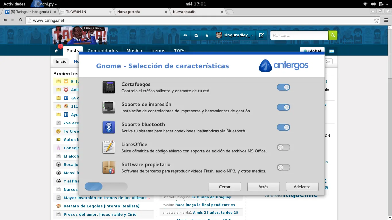Open 'Se burlan de Uruguay' link
The height and width of the screenshot is (220, 392).
click(211, 197)
